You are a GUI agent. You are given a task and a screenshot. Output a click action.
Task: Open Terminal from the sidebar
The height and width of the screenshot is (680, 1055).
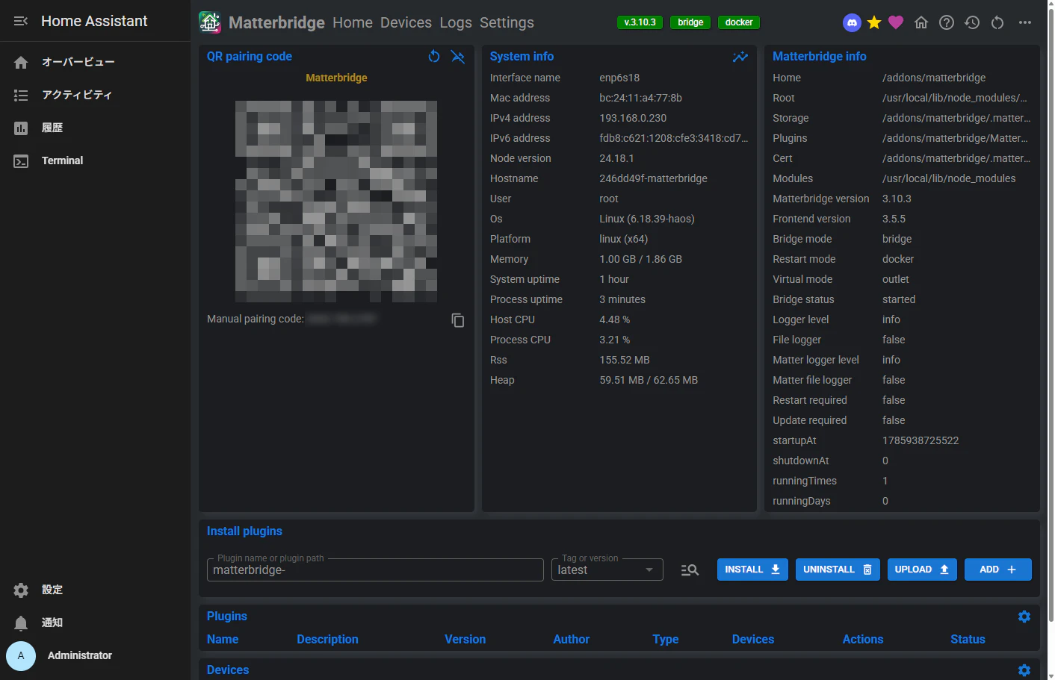coord(95,160)
